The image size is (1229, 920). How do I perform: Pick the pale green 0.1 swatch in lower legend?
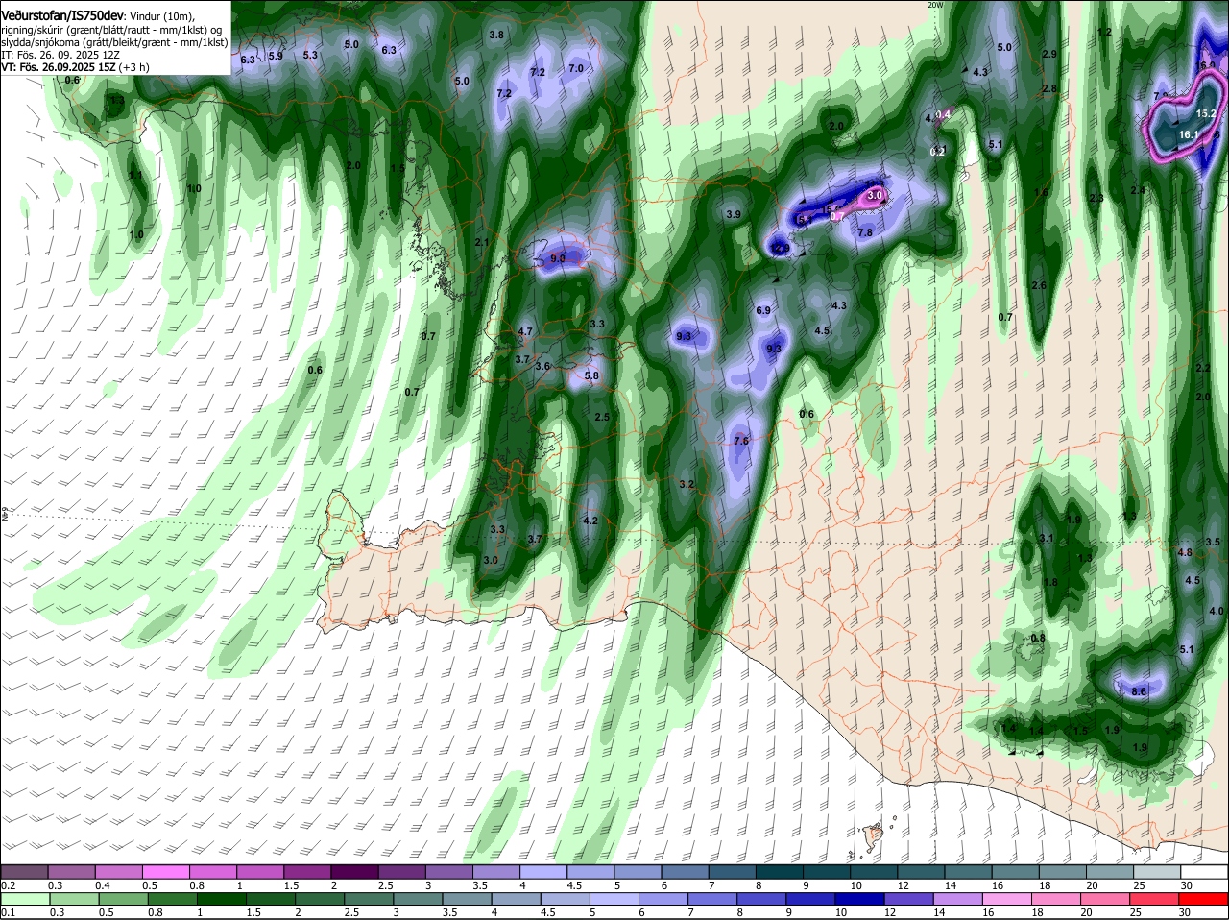pyautogui.click(x=23, y=898)
